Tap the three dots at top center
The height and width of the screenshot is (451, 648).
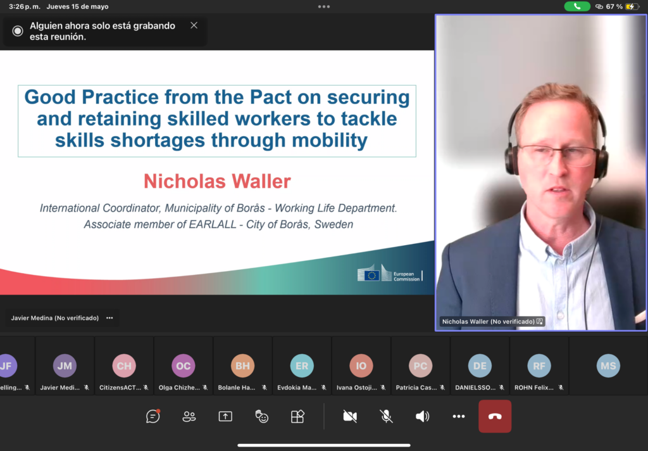[324, 6]
